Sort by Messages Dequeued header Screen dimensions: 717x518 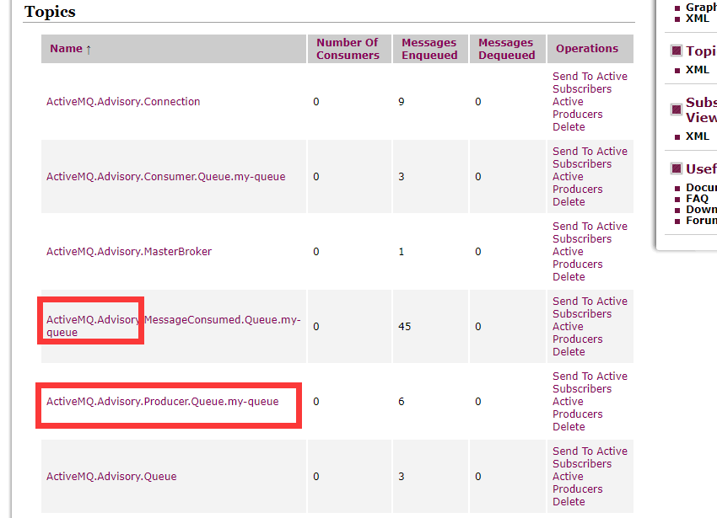point(507,48)
